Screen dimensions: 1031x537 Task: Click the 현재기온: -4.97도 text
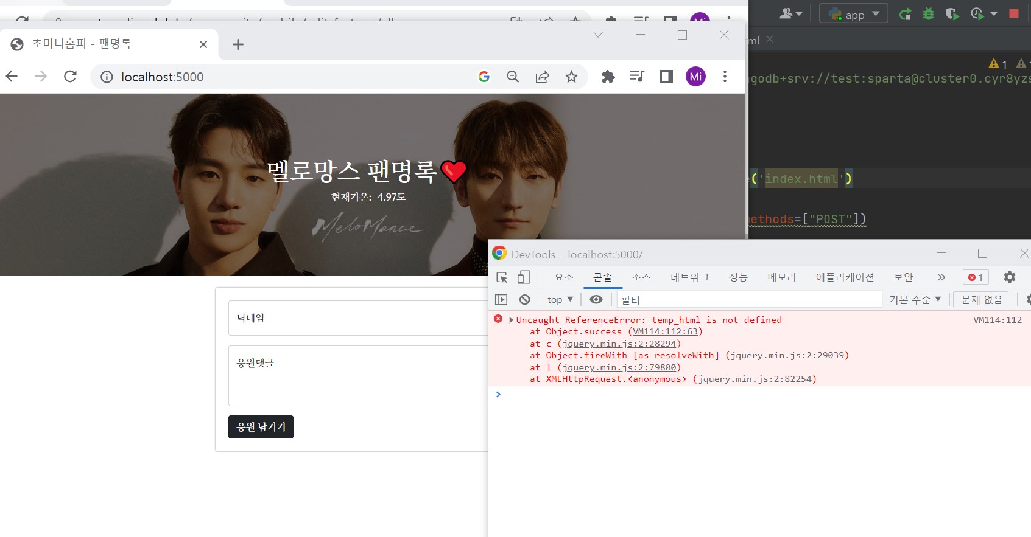click(x=368, y=197)
